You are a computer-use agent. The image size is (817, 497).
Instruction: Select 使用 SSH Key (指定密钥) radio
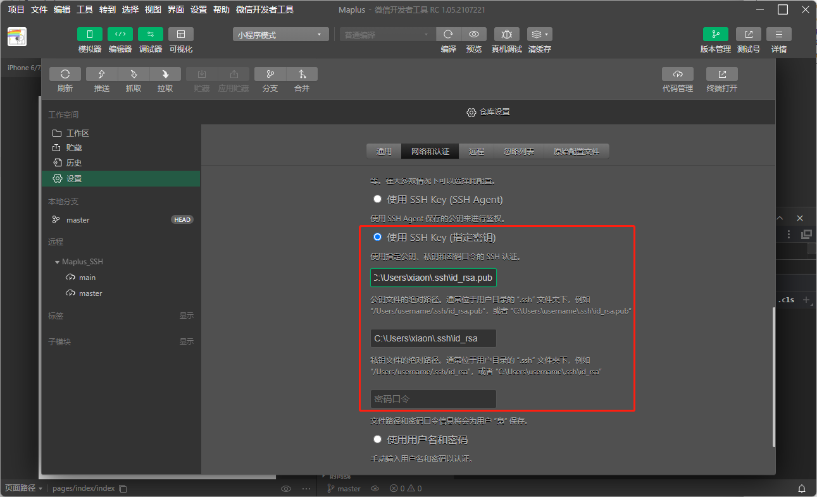pos(378,237)
